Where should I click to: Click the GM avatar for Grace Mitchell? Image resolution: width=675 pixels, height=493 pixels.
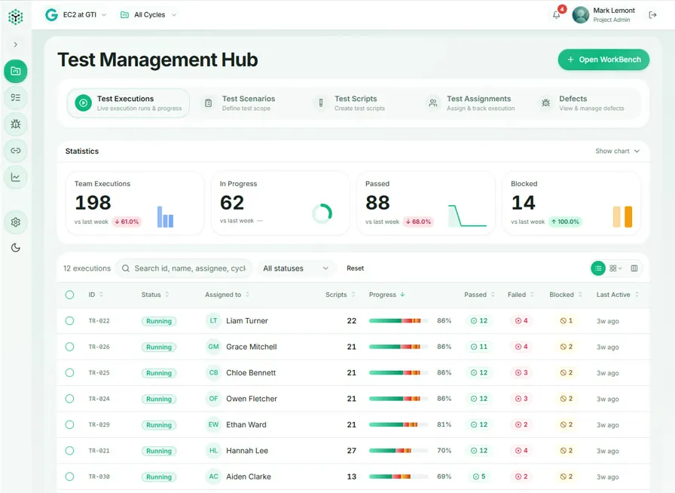click(213, 347)
